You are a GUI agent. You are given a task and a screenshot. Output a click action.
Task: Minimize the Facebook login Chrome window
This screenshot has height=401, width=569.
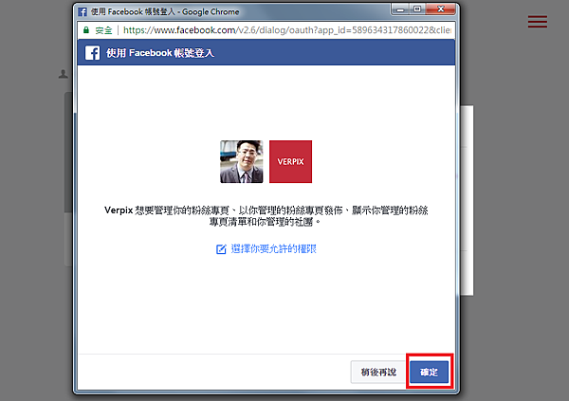pos(400,9)
